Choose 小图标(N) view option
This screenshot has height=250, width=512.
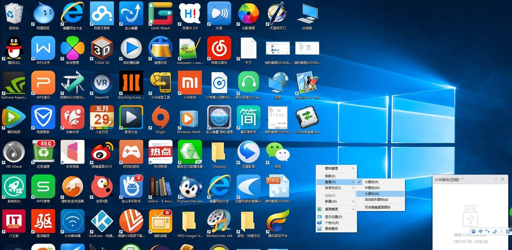[380, 194]
